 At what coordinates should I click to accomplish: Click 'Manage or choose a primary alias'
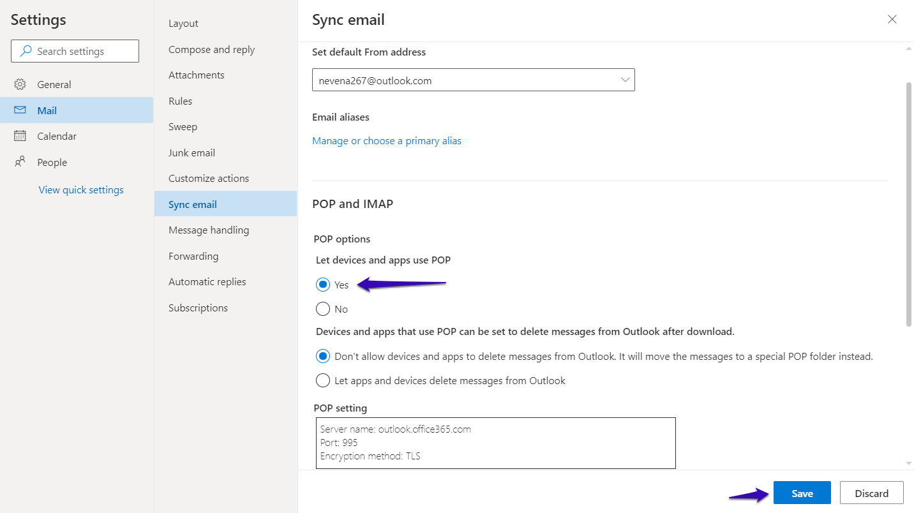387,140
